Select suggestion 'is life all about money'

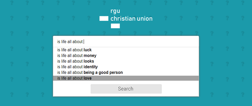tap(126, 56)
